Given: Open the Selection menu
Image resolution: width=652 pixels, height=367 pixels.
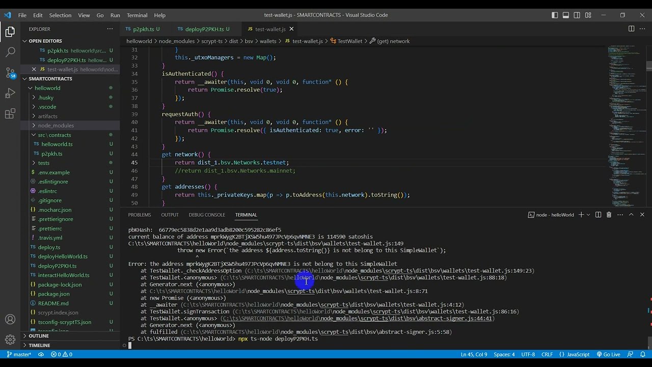Looking at the screenshot, I should tap(60, 15).
